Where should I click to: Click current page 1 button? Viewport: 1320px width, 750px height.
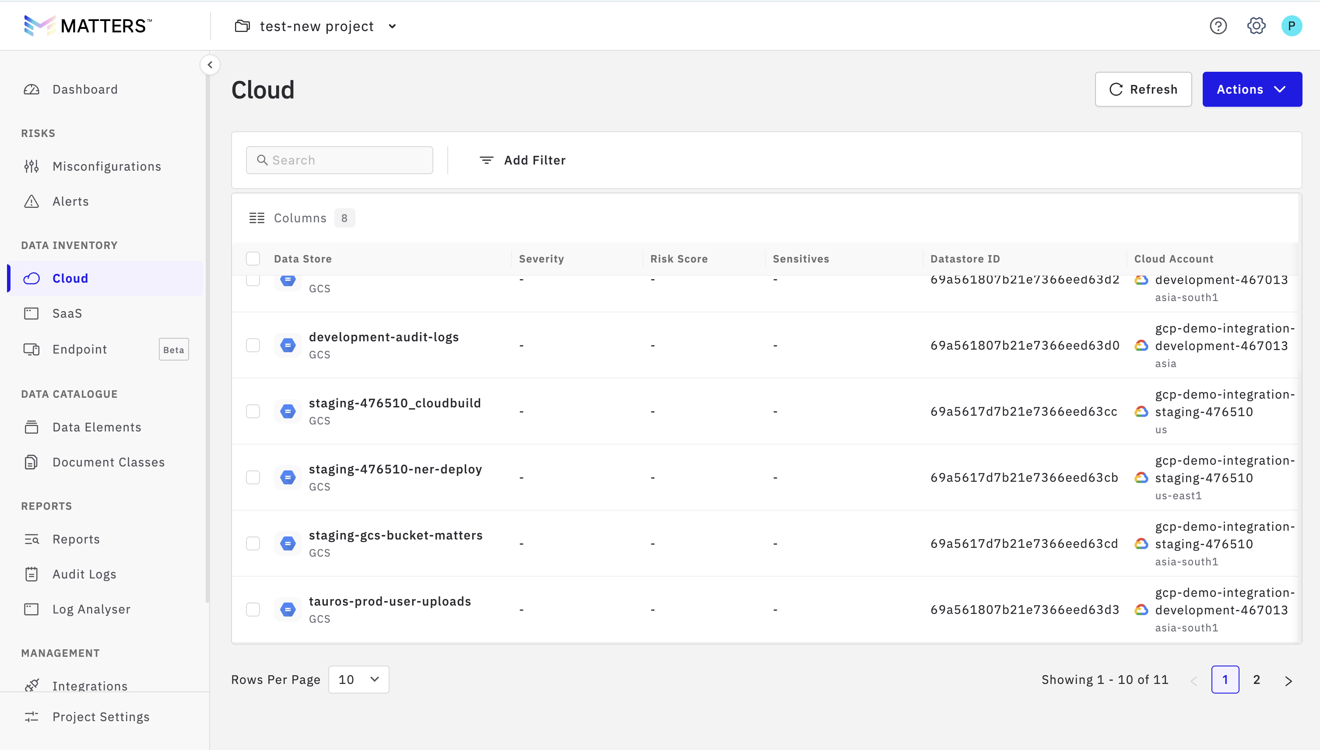(x=1225, y=680)
